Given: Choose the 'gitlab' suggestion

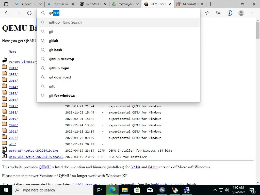Looking at the screenshot, I should click(x=118, y=41).
